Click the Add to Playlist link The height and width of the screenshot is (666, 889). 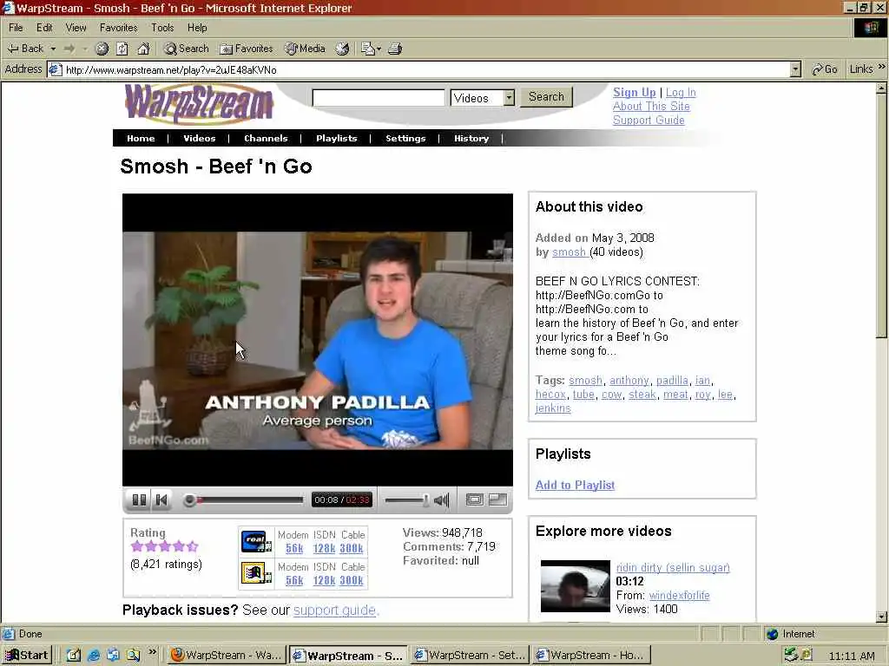coord(575,485)
